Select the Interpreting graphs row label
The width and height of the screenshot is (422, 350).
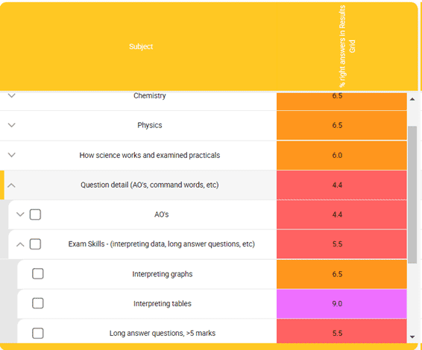click(163, 274)
